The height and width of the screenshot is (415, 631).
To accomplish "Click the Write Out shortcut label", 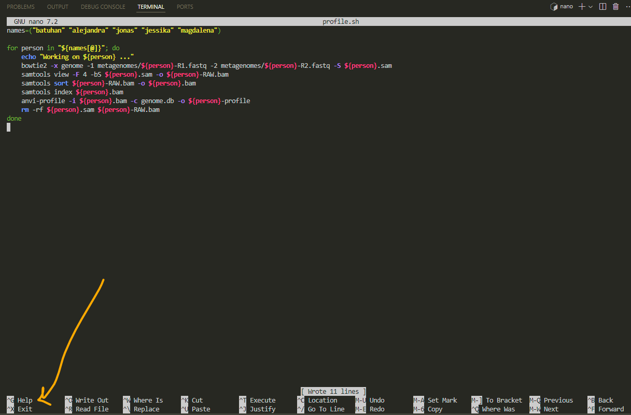I will point(92,400).
